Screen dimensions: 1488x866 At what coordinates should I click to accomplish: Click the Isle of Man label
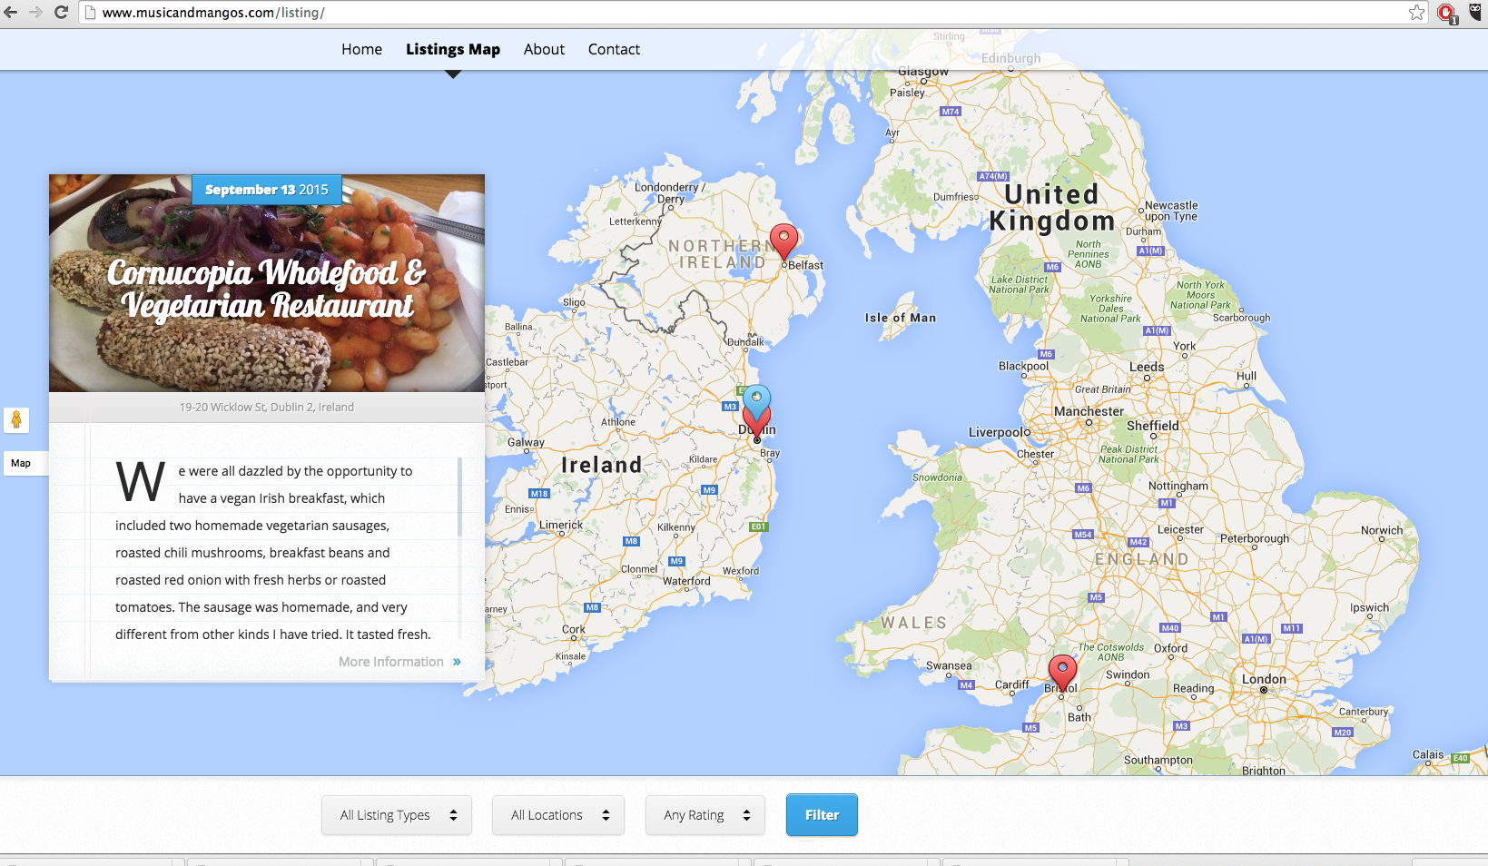pos(901,318)
